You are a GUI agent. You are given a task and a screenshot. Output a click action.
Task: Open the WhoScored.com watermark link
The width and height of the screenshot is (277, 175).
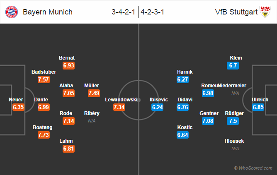(x=253, y=168)
